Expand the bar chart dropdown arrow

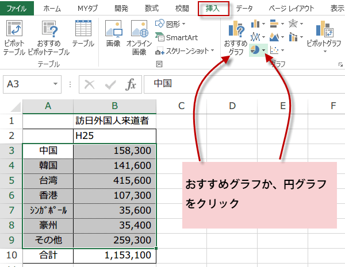tap(282, 24)
